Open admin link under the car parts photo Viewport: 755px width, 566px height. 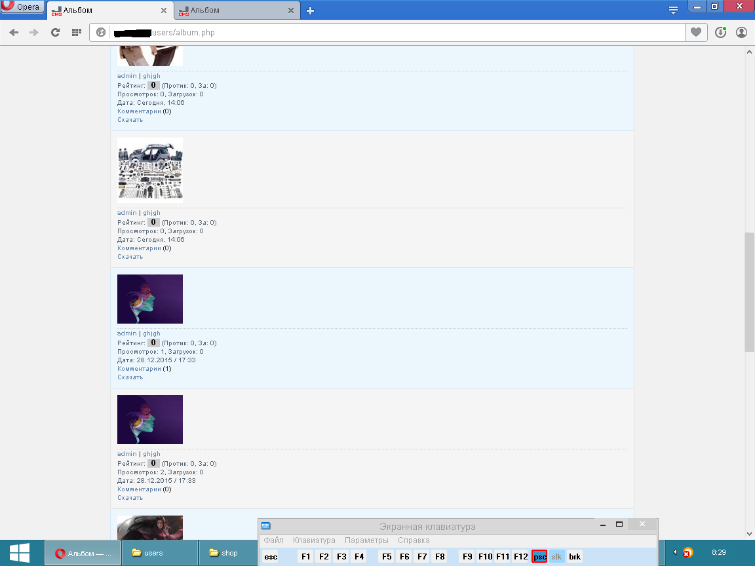[127, 213]
